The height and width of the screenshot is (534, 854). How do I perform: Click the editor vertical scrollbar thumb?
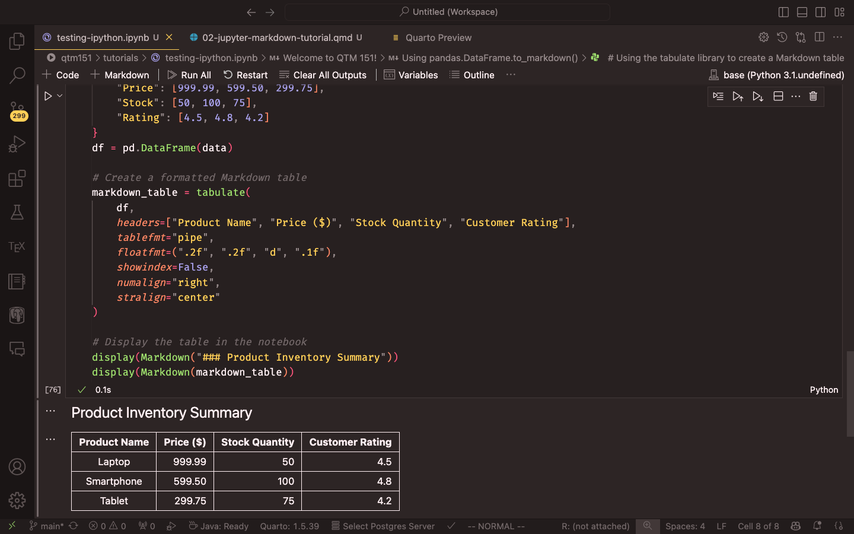[x=850, y=393]
